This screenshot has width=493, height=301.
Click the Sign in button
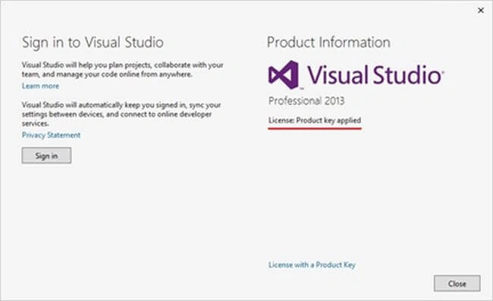46,155
